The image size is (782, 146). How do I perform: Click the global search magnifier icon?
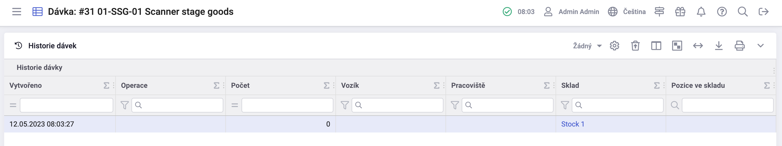743,12
